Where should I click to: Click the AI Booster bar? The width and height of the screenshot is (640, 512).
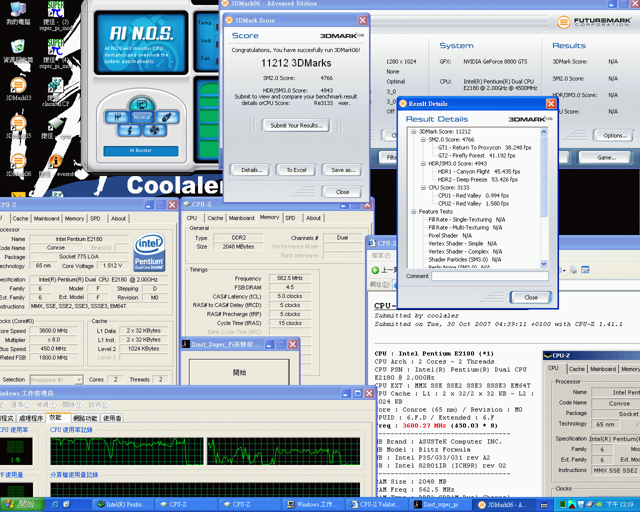pyautogui.click(x=140, y=150)
